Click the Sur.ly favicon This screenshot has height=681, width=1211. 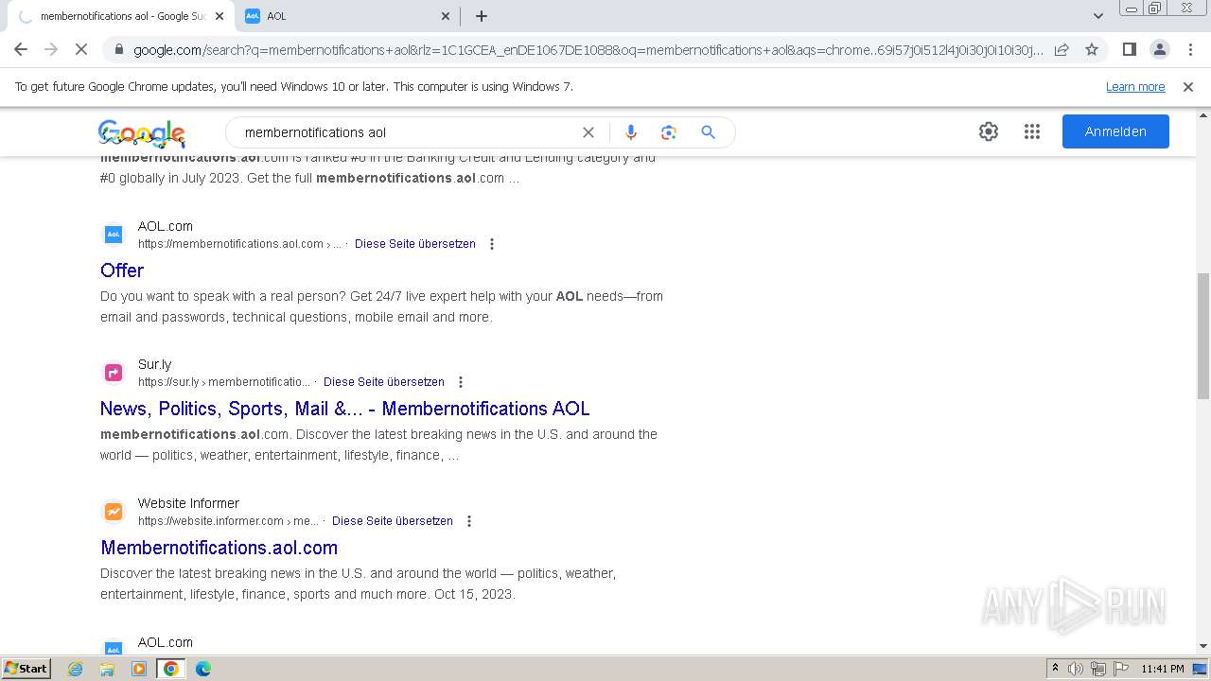coord(114,373)
